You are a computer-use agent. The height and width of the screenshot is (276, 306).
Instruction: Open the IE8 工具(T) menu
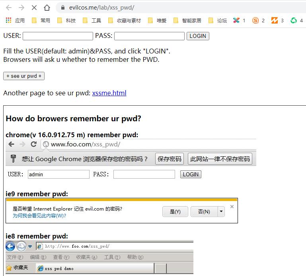(112, 257)
